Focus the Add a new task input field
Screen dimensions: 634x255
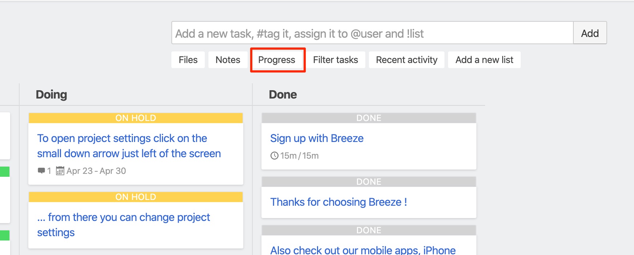[373, 33]
